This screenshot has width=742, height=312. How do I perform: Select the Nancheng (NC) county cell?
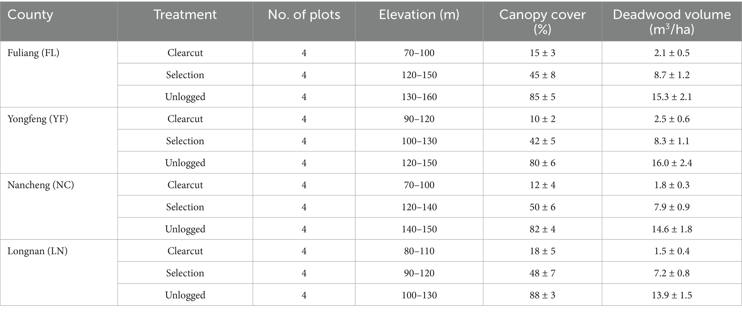point(41,185)
